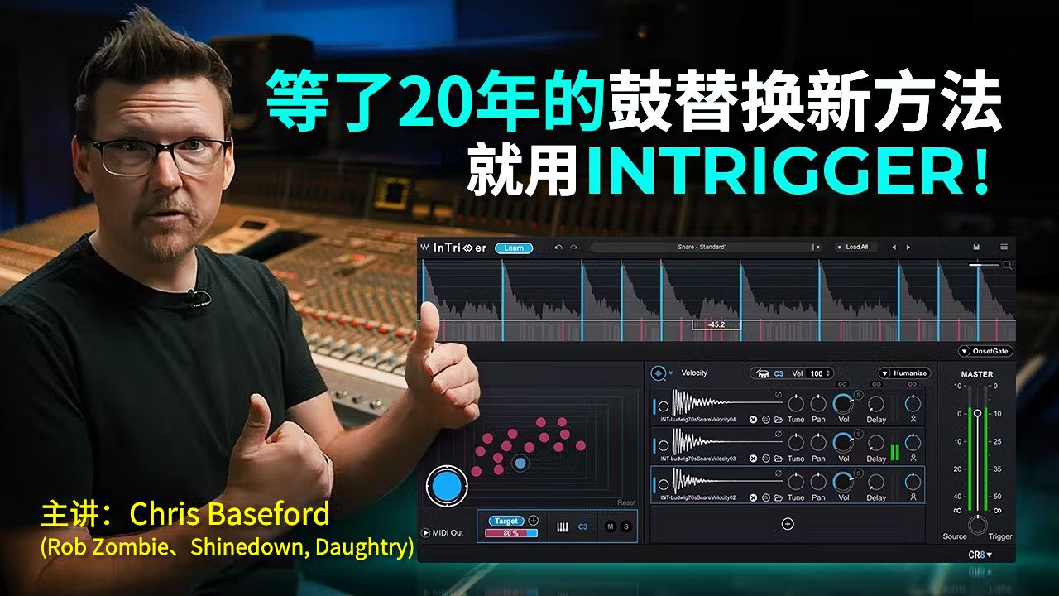Click the Target button
This screenshot has height=596, width=1059.
(506, 521)
